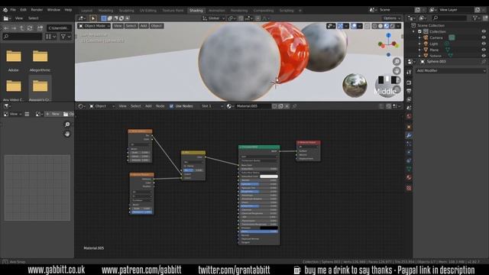Image resolution: width=489 pixels, height=275 pixels.
Task: Open the outliner filter dropdown
Action: 476,18
